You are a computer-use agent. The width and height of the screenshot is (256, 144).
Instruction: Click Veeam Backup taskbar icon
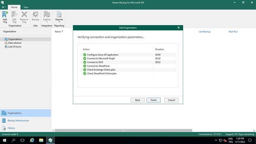tap(50, 140)
